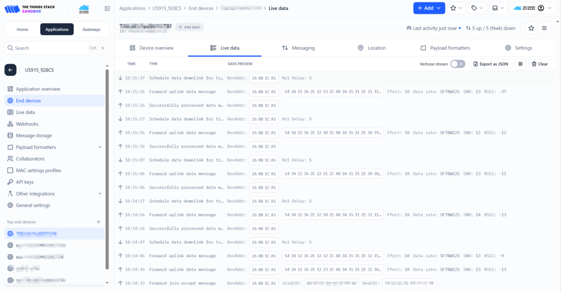561x292 pixels.
Task: Open the device Settings tab
Action: coord(518,48)
